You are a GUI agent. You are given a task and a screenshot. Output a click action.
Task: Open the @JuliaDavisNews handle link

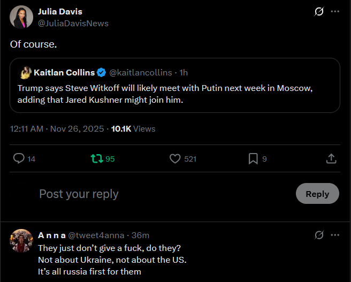point(73,23)
